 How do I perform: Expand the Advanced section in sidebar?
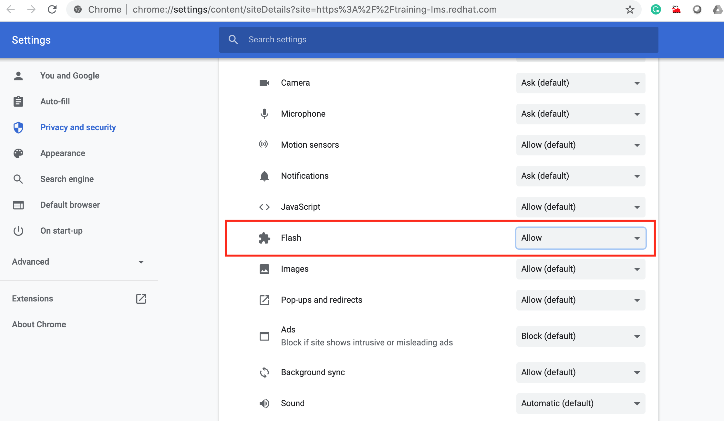[x=78, y=262]
